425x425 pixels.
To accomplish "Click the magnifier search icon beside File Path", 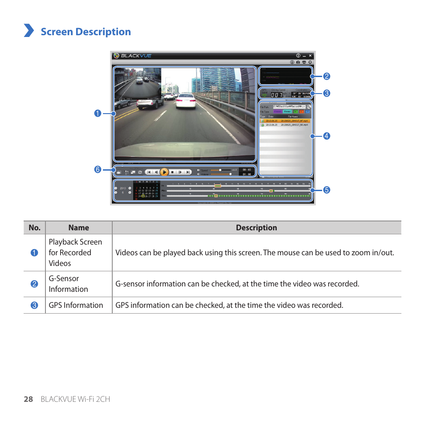I will coord(309,107).
